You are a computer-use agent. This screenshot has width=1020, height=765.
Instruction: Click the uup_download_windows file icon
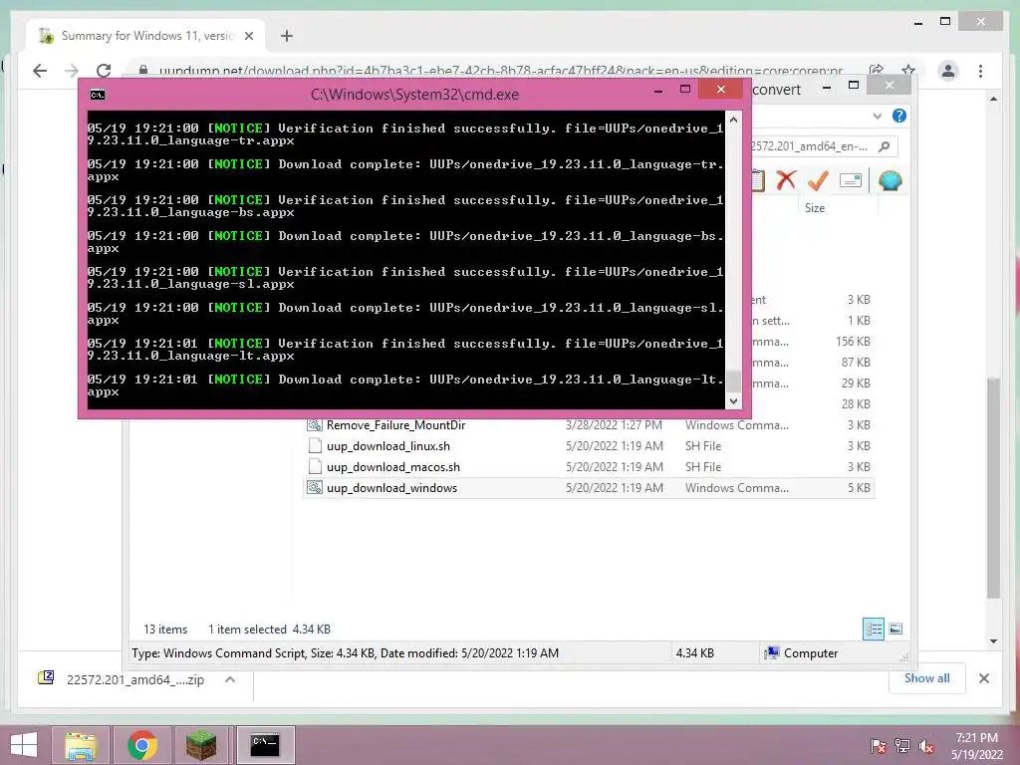(x=315, y=487)
